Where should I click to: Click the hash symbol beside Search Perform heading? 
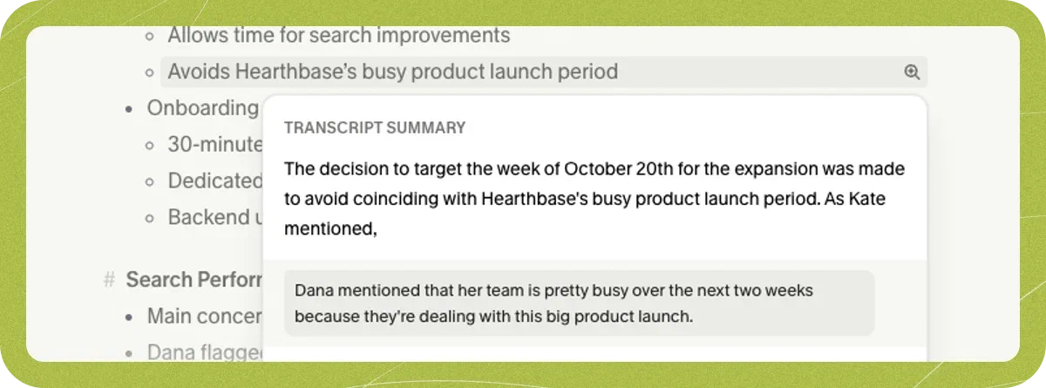coord(109,280)
